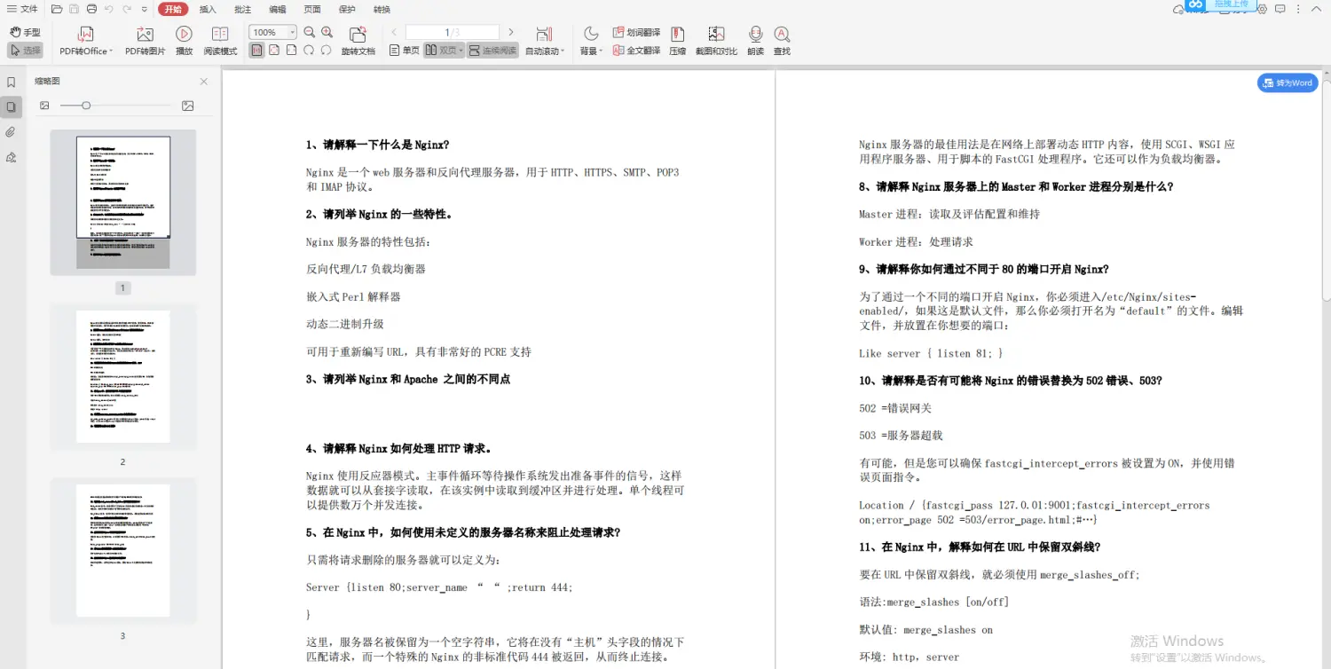Image resolution: width=1331 pixels, height=669 pixels.
Task: Open PDF转图片 conversion tool
Action: tap(144, 40)
